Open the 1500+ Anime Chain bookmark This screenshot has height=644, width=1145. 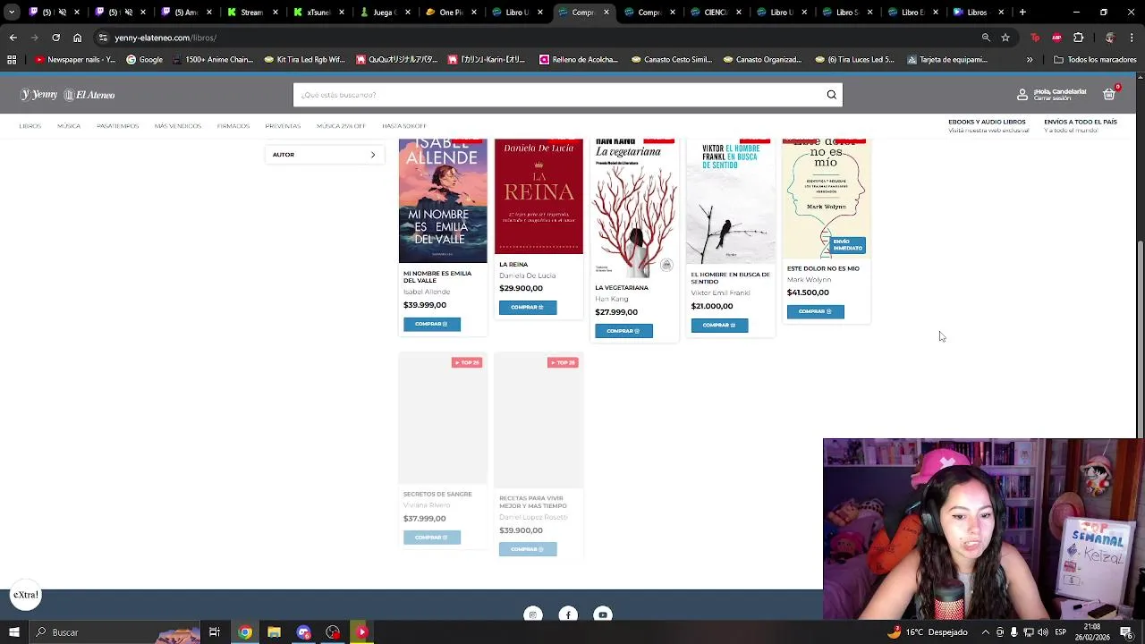213,60
